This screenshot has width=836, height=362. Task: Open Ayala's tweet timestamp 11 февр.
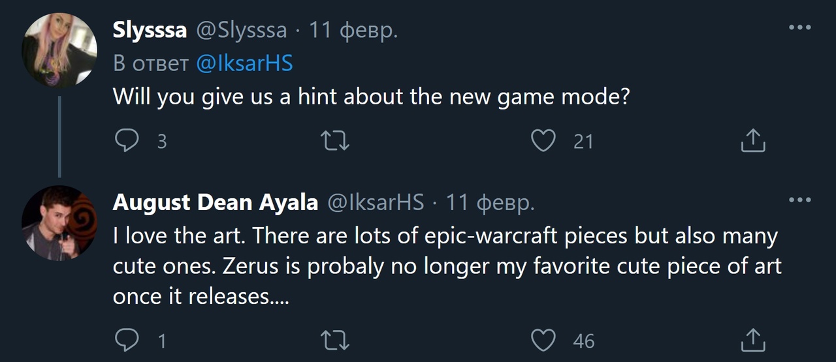[x=490, y=202]
